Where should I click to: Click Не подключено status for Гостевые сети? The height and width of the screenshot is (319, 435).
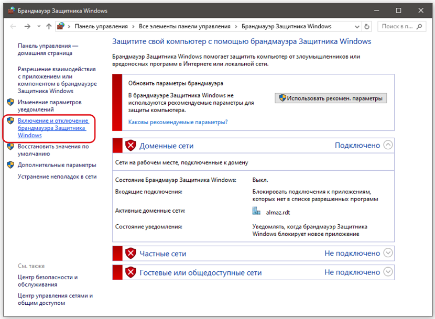coord(352,272)
